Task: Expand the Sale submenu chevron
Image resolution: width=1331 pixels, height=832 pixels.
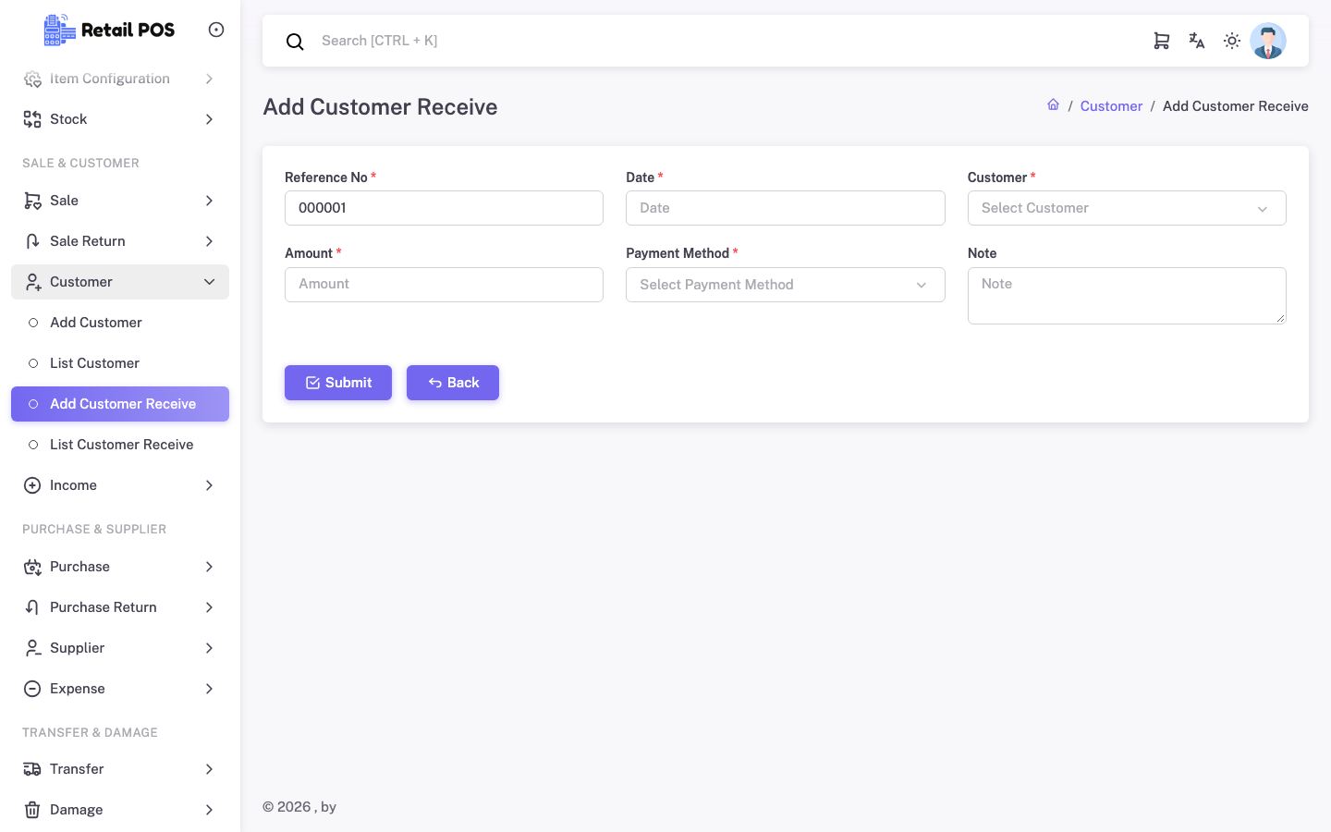Action: click(210, 201)
